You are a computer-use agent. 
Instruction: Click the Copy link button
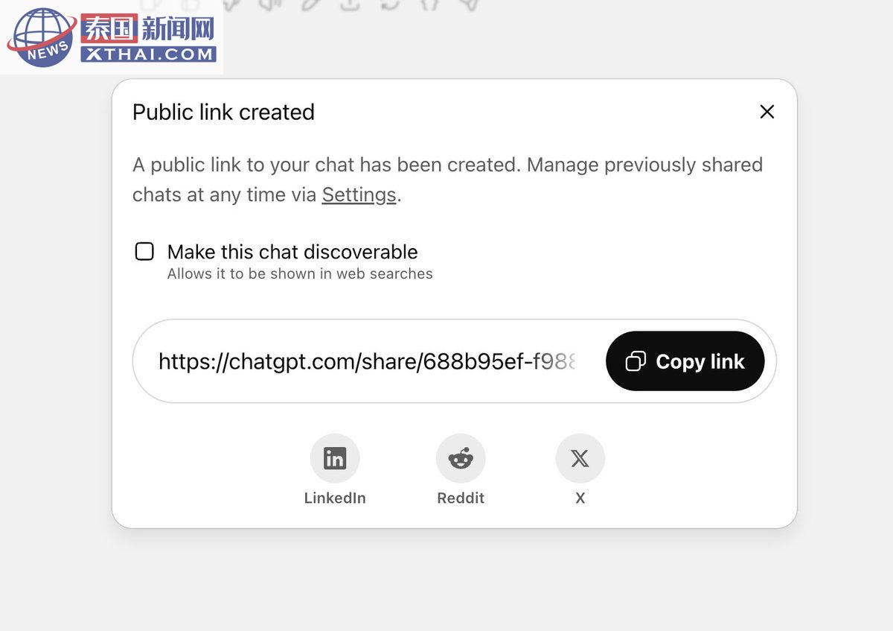coord(685,361)
